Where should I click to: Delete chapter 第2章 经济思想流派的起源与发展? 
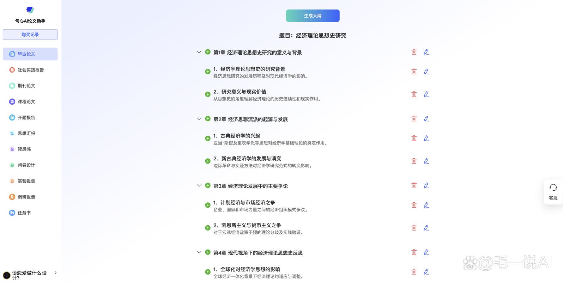coord(414,119)
